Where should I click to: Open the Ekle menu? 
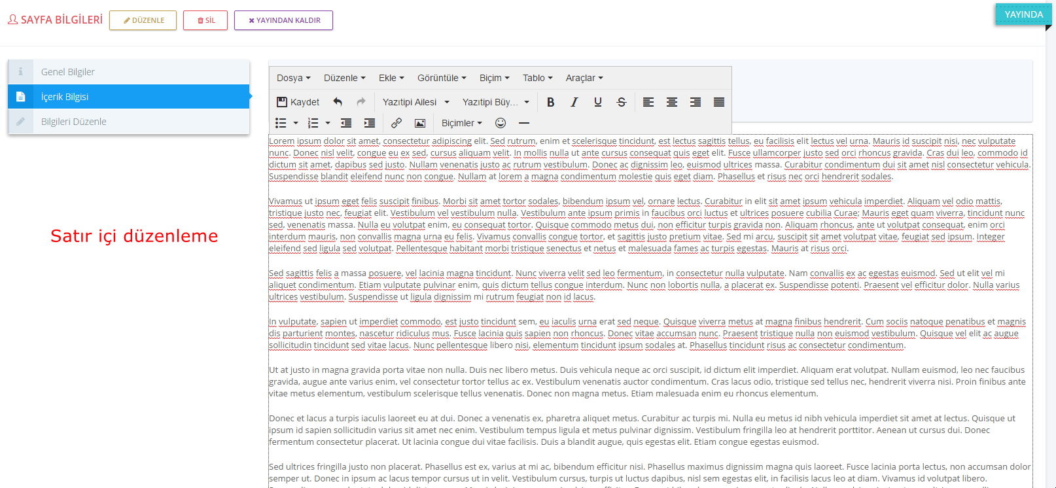click(x=391, y=78)
